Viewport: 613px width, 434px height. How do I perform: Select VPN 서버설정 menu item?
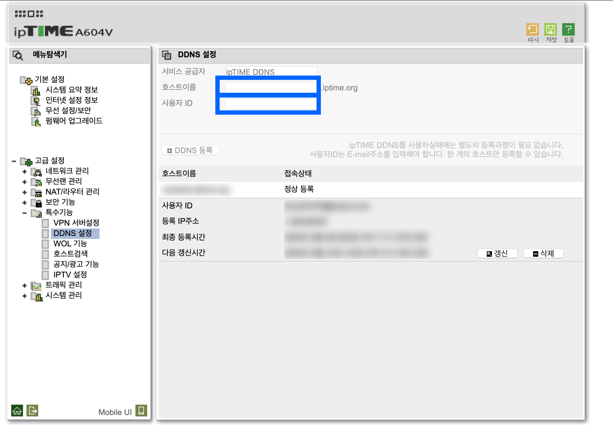click(76, 223)
